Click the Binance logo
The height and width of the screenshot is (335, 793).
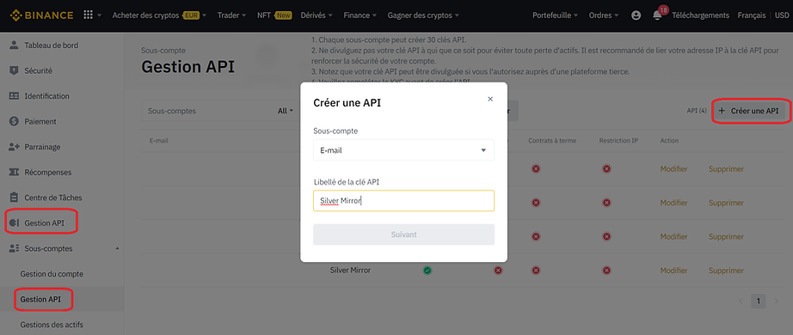click(x=41, y=15)
